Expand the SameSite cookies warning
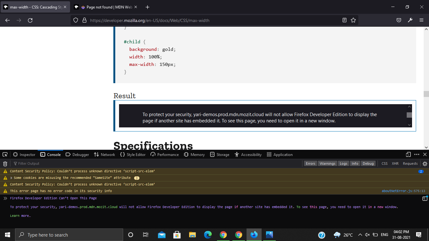Screen dimensions: 429x241 11,178
